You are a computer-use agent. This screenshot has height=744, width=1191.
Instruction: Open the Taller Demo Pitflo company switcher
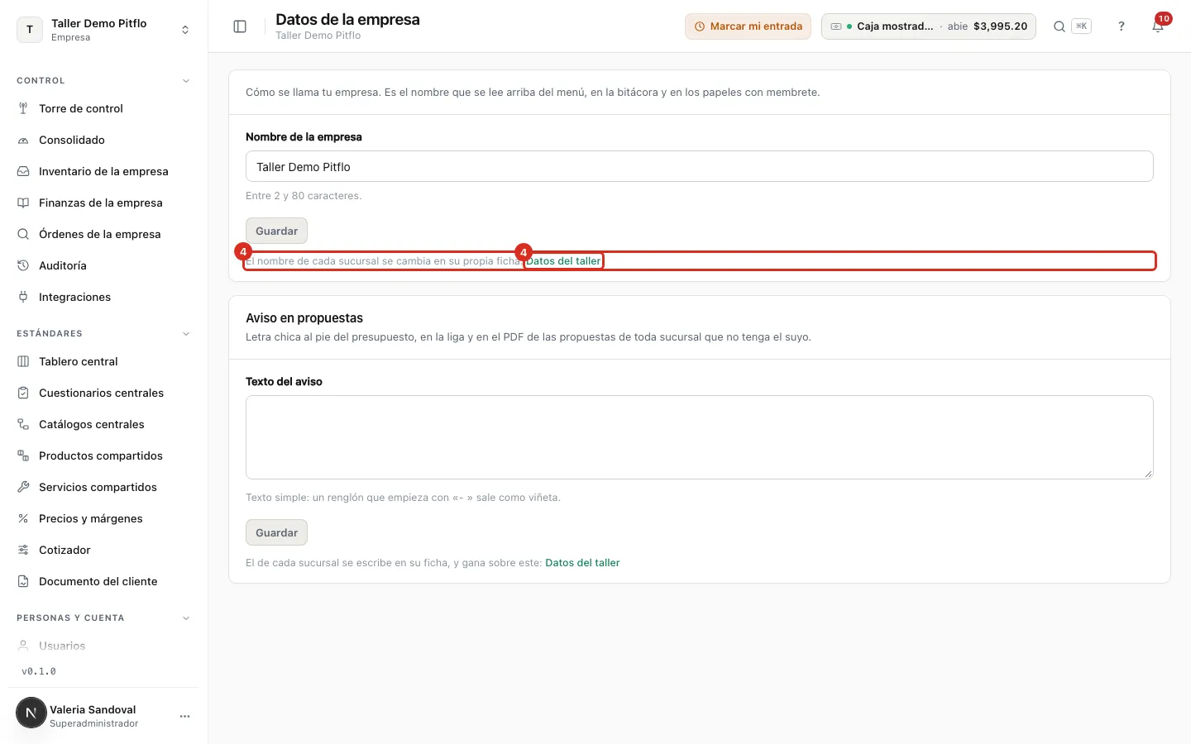[103, 30]
